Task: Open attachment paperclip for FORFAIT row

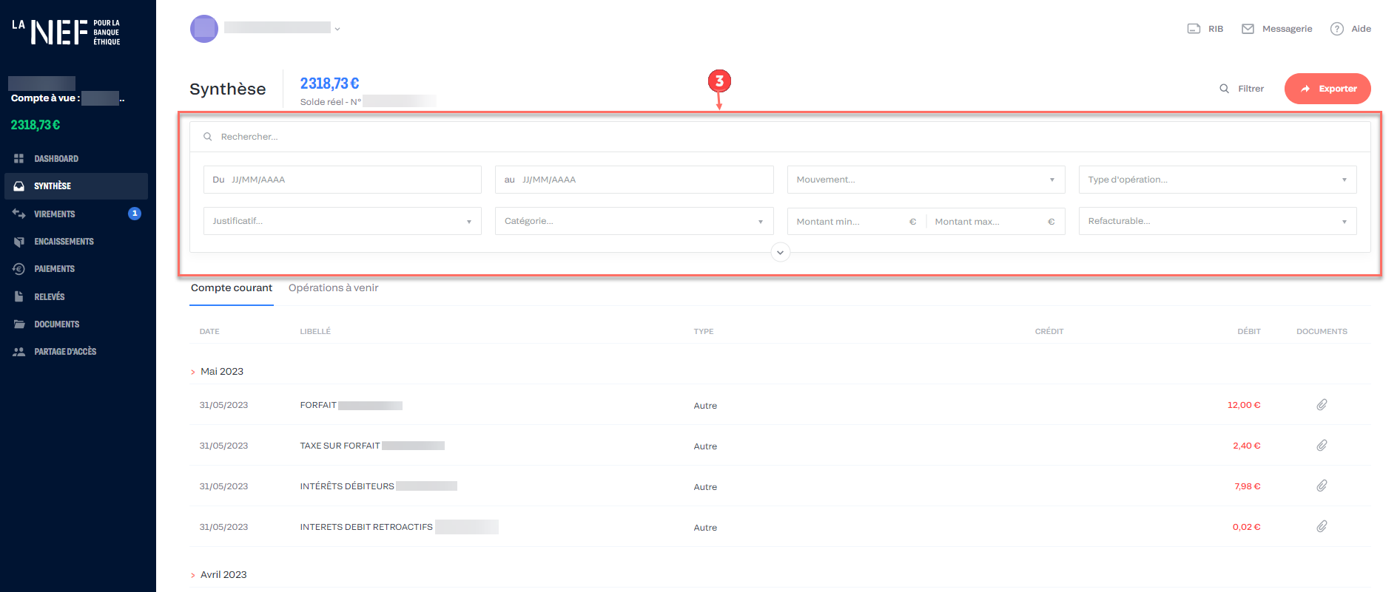Action: 1322,405
